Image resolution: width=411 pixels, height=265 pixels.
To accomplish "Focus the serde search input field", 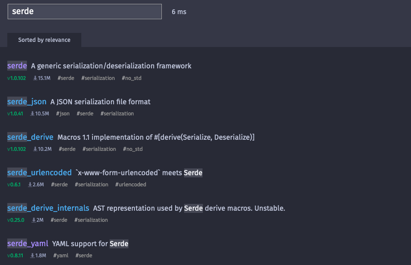I will (85, 12).
